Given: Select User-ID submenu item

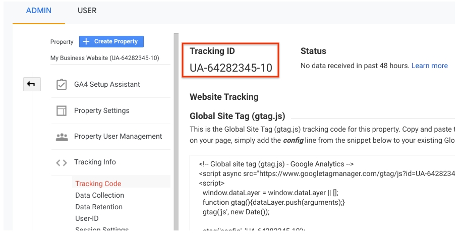Looking at the screenshot, I should (x=86, y=218).
